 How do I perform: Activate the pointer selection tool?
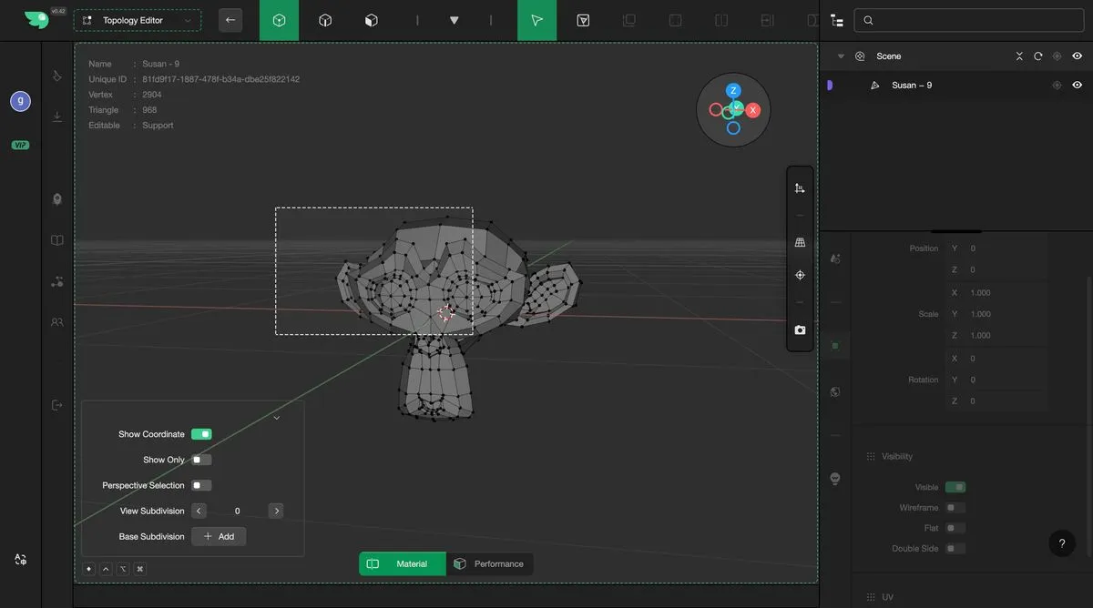536,20
